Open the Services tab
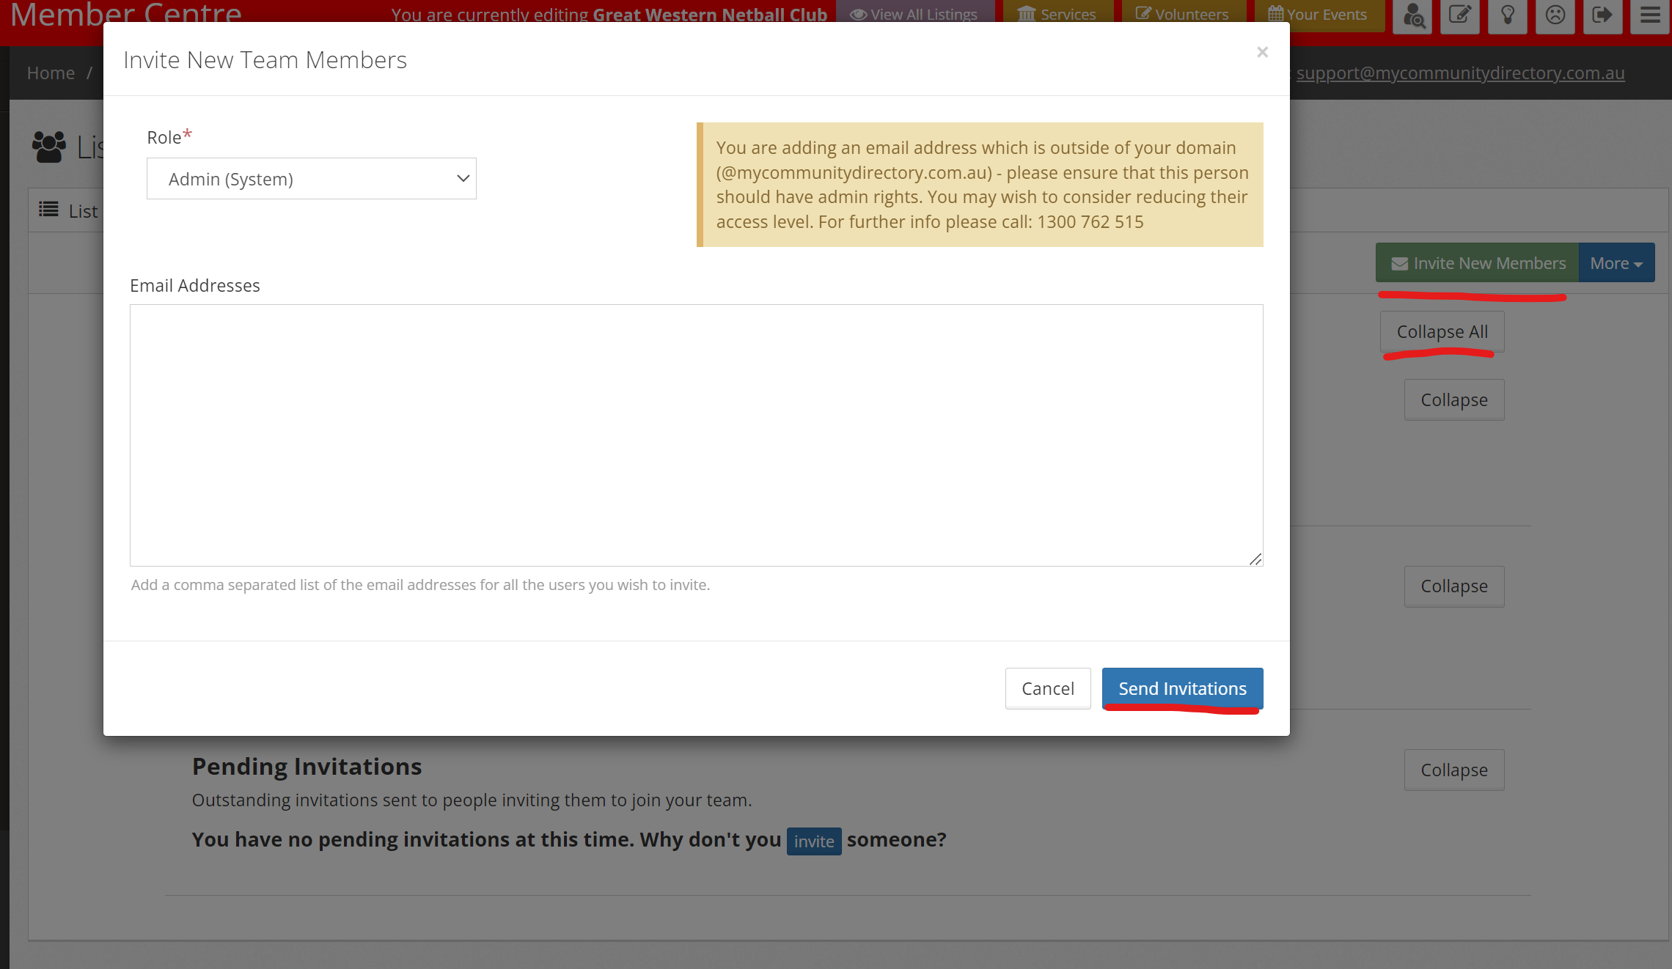Screen dimensions: 1672x969 pos(1057,15)
